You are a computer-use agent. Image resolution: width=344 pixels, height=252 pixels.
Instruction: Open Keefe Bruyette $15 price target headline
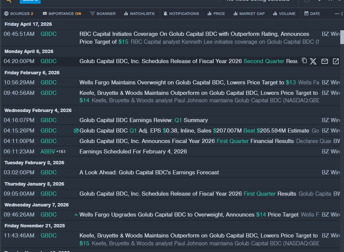point(199,239)
